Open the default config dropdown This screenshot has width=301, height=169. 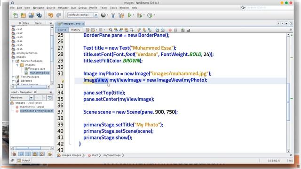(96, 15)
